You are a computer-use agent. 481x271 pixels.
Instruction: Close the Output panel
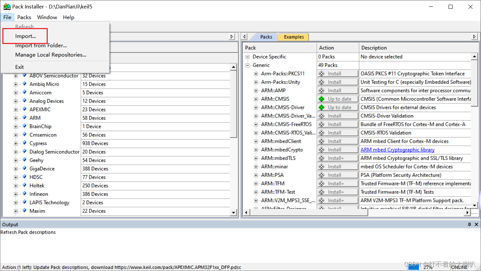click(476, 224)
